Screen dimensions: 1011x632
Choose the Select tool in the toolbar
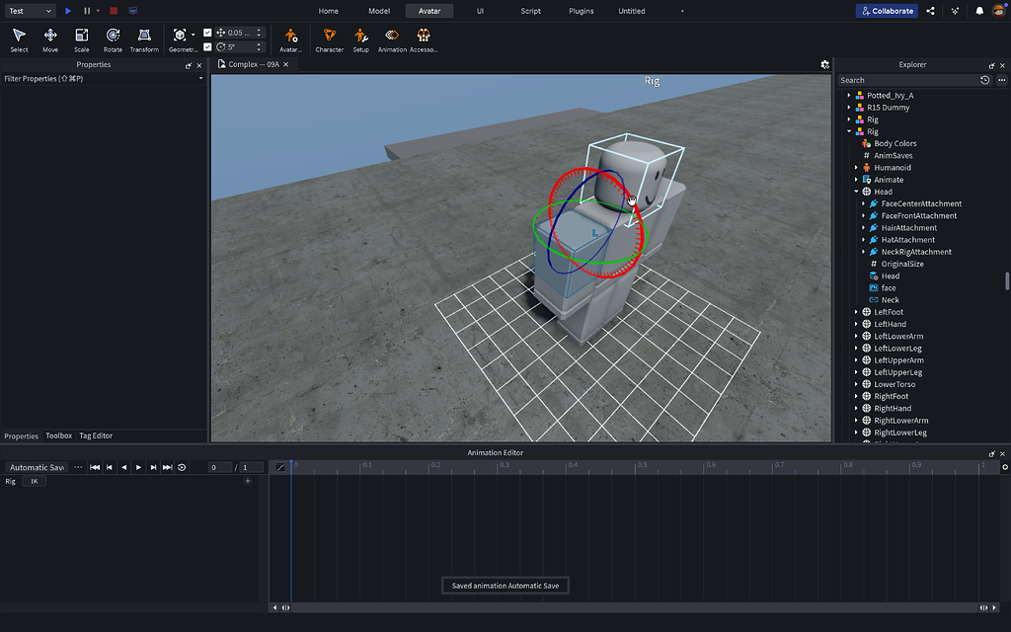(x=19, y=39)
